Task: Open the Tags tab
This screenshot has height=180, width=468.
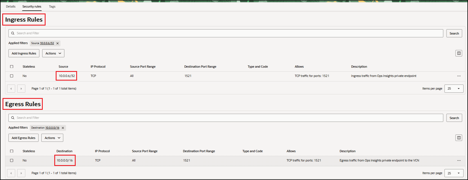Action: point(52,6)
